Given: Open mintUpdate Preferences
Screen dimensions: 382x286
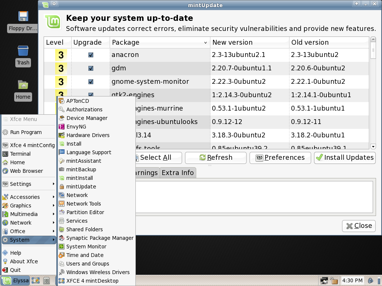Looking at the screenshot, I should 280,158.
